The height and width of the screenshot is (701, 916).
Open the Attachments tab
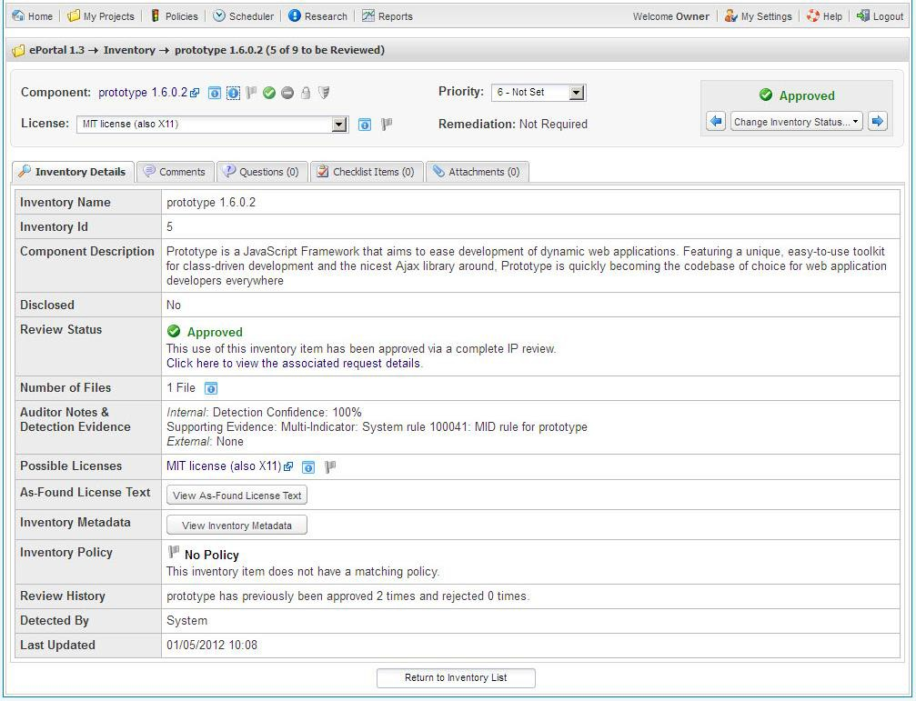(476, 172)
